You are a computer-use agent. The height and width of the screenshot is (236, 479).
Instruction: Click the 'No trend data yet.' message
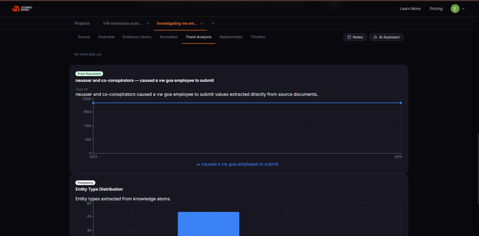point(88,54)
